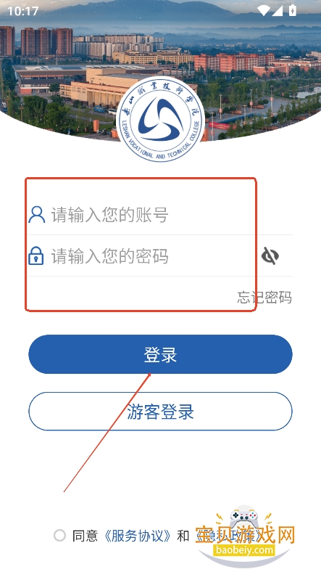
Task: Tap the 10:17 clock in status bar
Action: tap(22, 11)
